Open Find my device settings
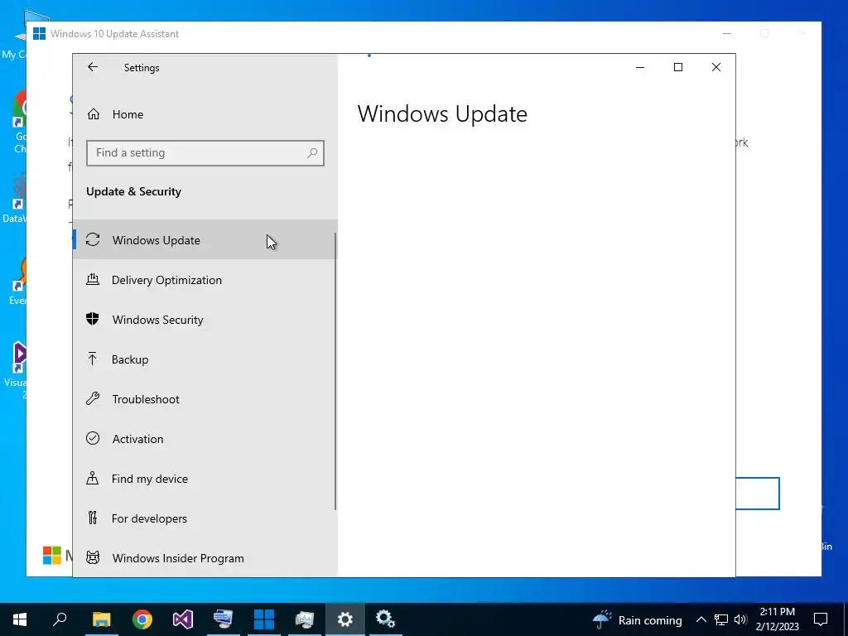This screenshot has width=848, height=636. click(x=205, y=479)
